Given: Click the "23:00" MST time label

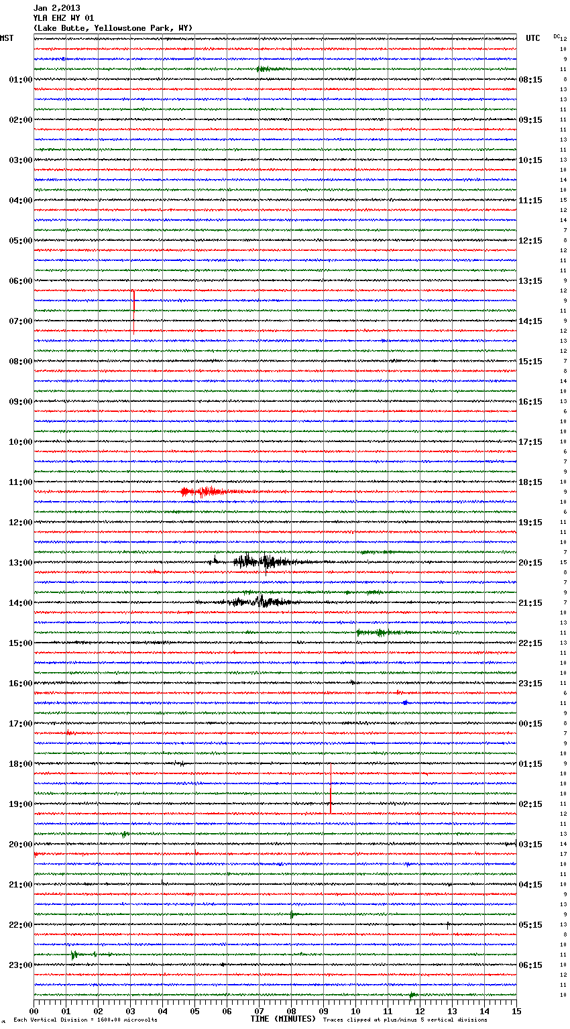Looking at the screenshot, I should click(x=21, y=965).
